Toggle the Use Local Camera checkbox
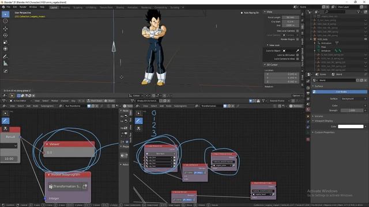This screenshot has width=369, height=207. click(298, 30)
